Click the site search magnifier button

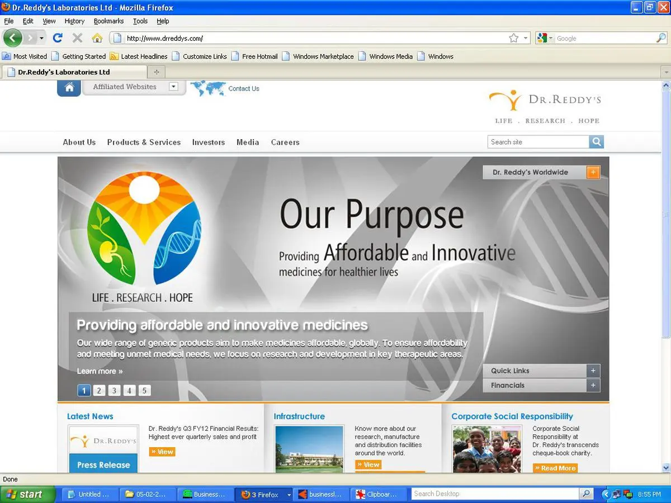(597, 142)
